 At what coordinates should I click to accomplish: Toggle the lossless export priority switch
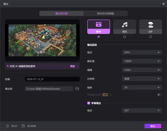[x=159, y=95]
